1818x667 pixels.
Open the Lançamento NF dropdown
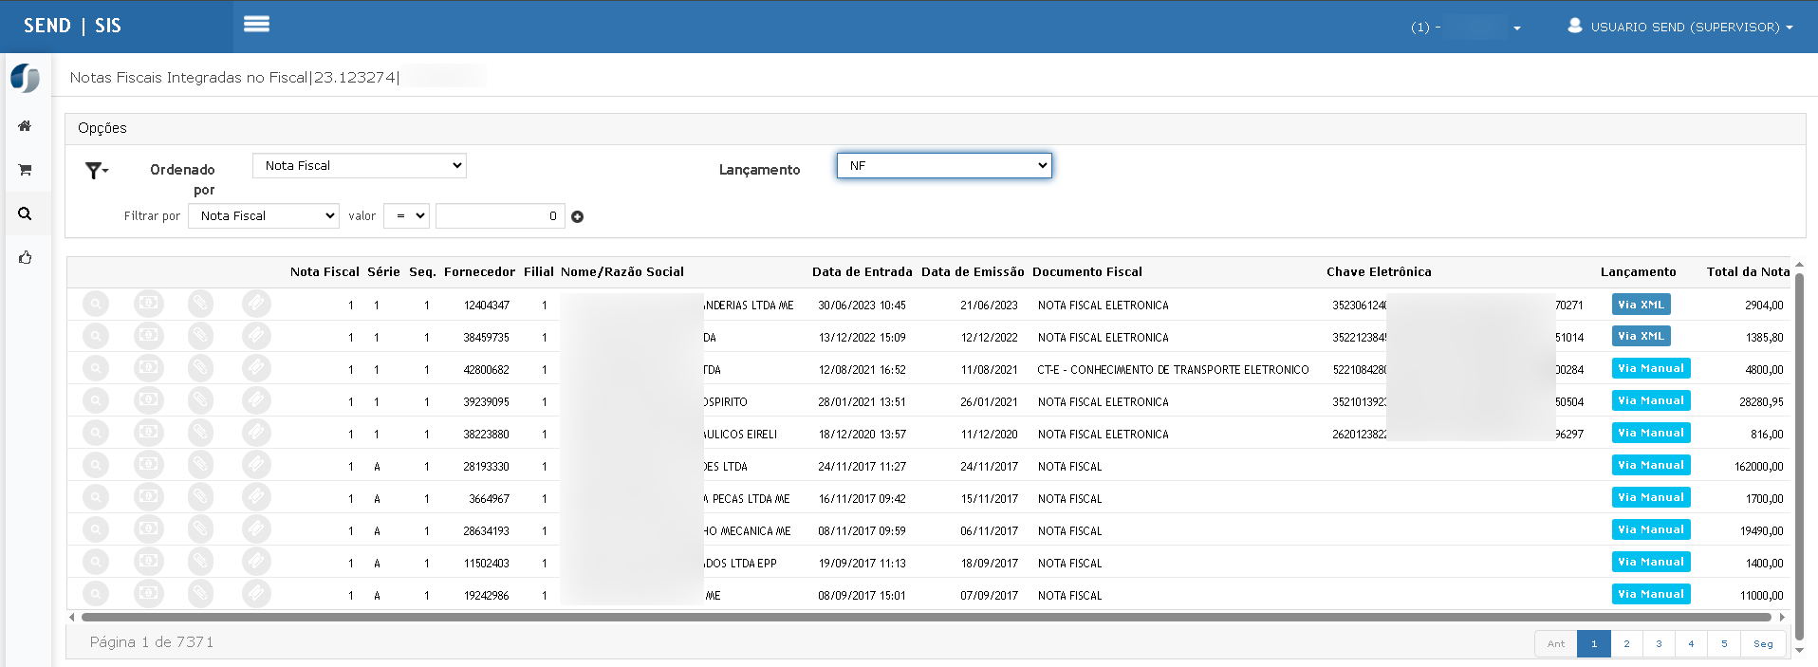click(943, 166)
